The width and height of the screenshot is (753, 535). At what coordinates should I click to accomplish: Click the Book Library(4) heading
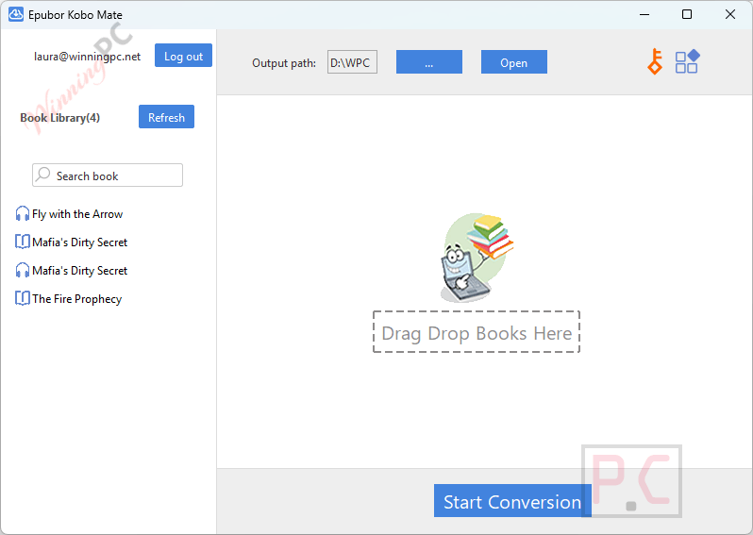tap(60, 118)
